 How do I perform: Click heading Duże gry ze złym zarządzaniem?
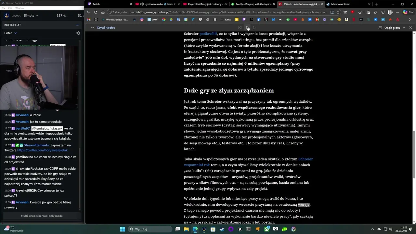(229, 90)
